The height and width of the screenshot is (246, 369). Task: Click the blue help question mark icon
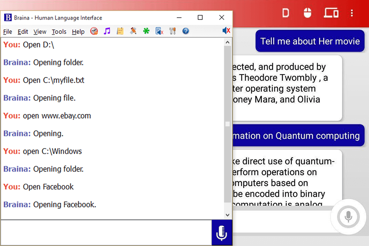point(186,31)
